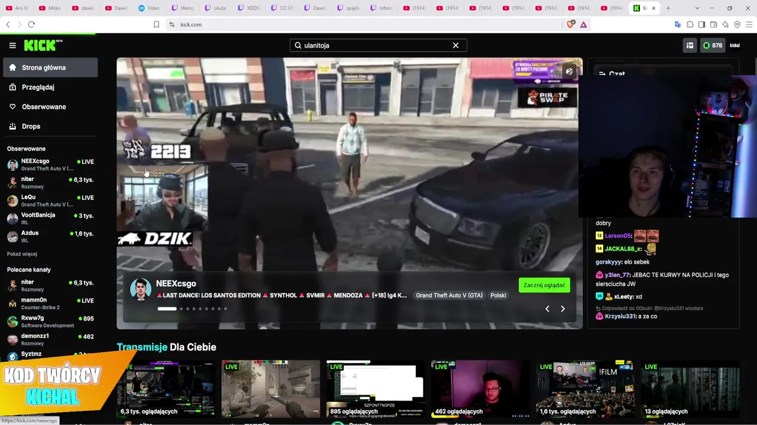Open the Kick shop gift icon

(690, 45)
